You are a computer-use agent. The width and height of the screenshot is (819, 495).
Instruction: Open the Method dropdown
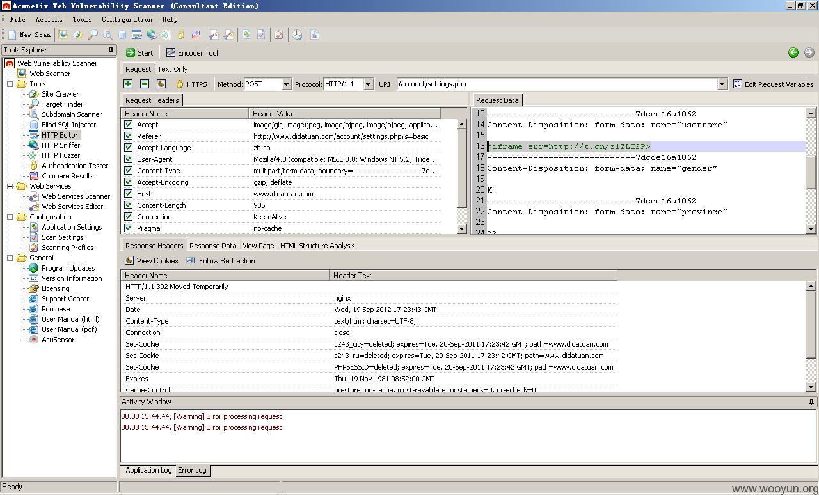click(x=286, y=84)
